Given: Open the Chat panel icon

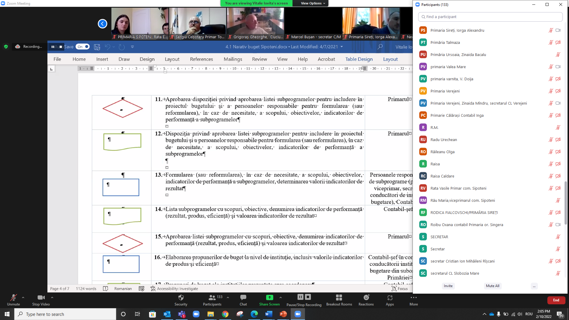Looking at the screenshot, I should click(x=243, y=297).
